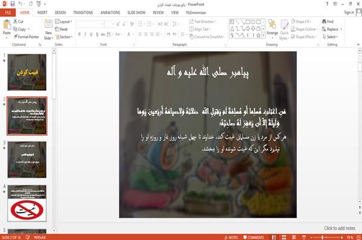Activate the Format Painter tool
This screenshot has width=362, height=240.
26,37
